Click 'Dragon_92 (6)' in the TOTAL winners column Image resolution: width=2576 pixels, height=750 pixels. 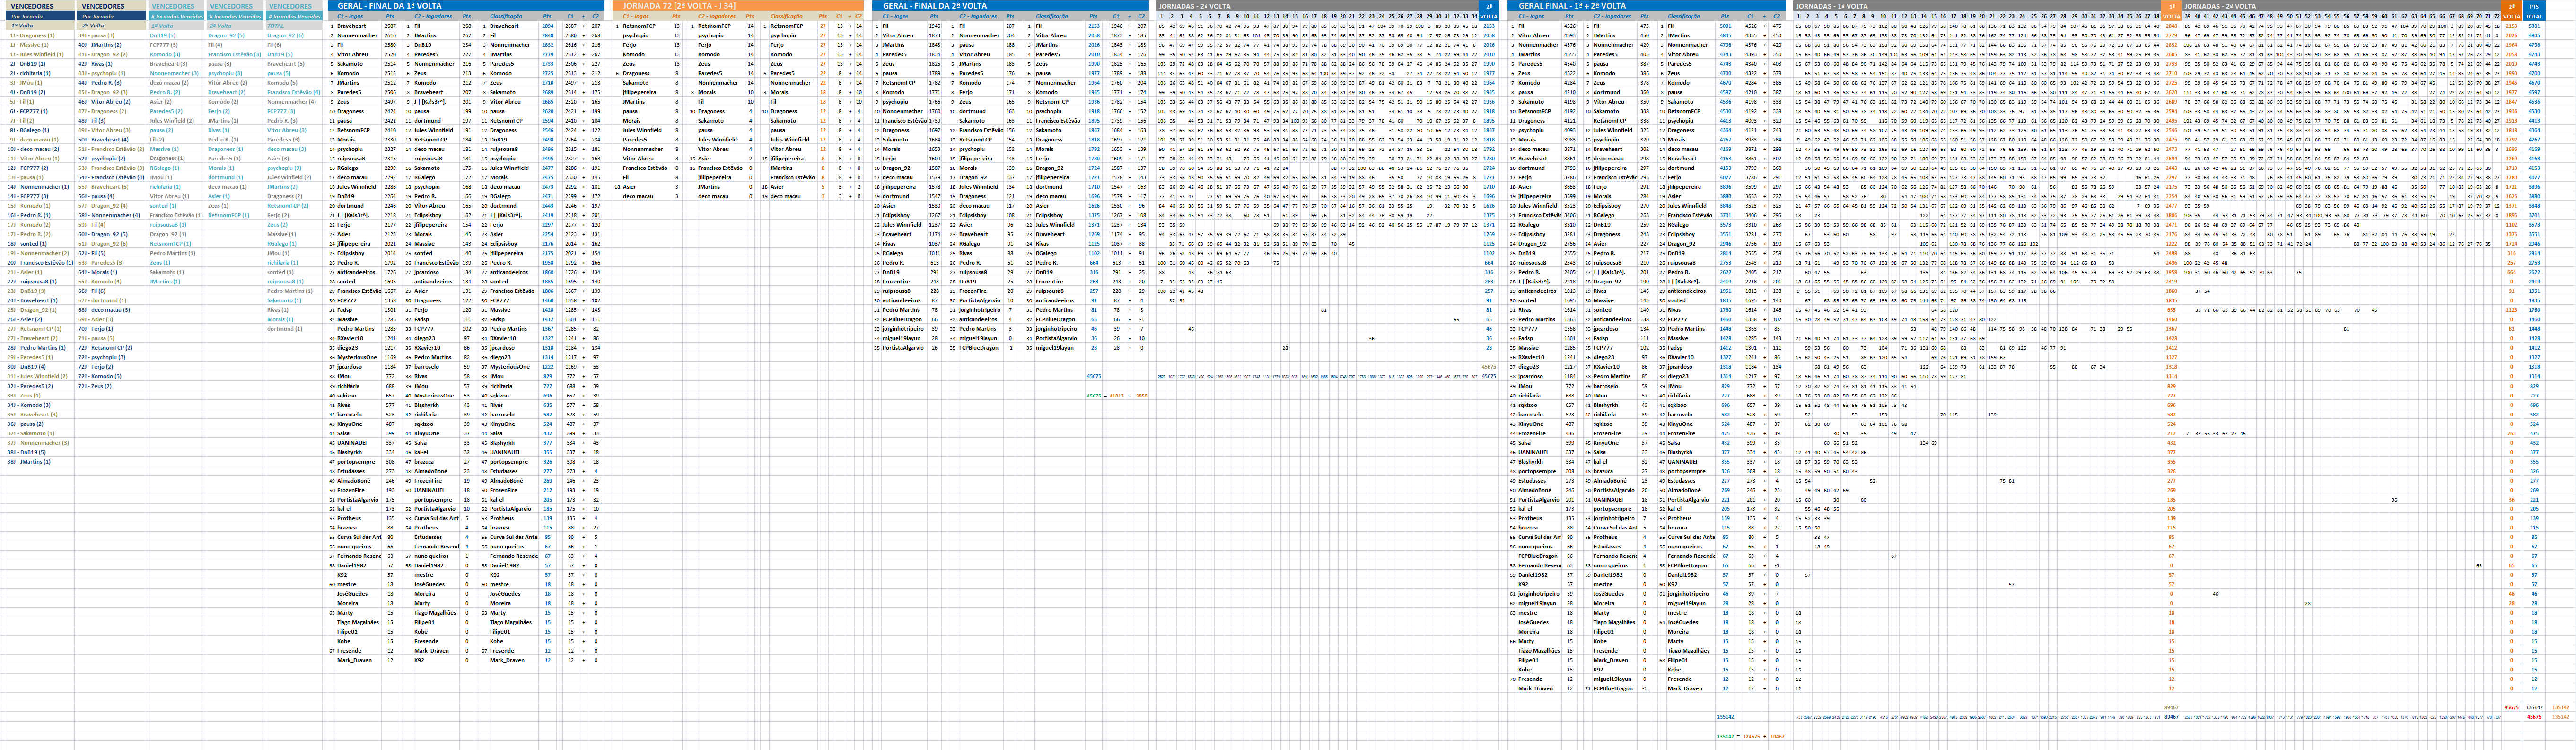coord(294,35)
